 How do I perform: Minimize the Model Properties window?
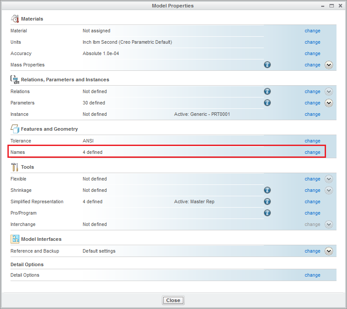322,6
